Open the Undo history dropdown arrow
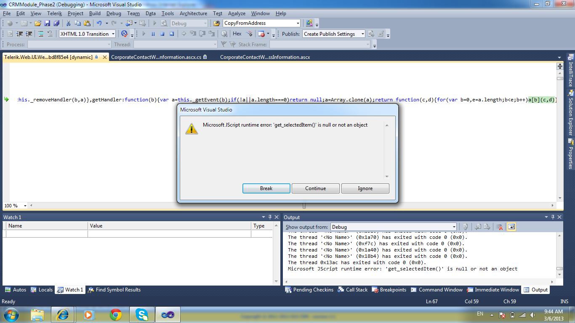575x323 pixels. tap(106, 24)
